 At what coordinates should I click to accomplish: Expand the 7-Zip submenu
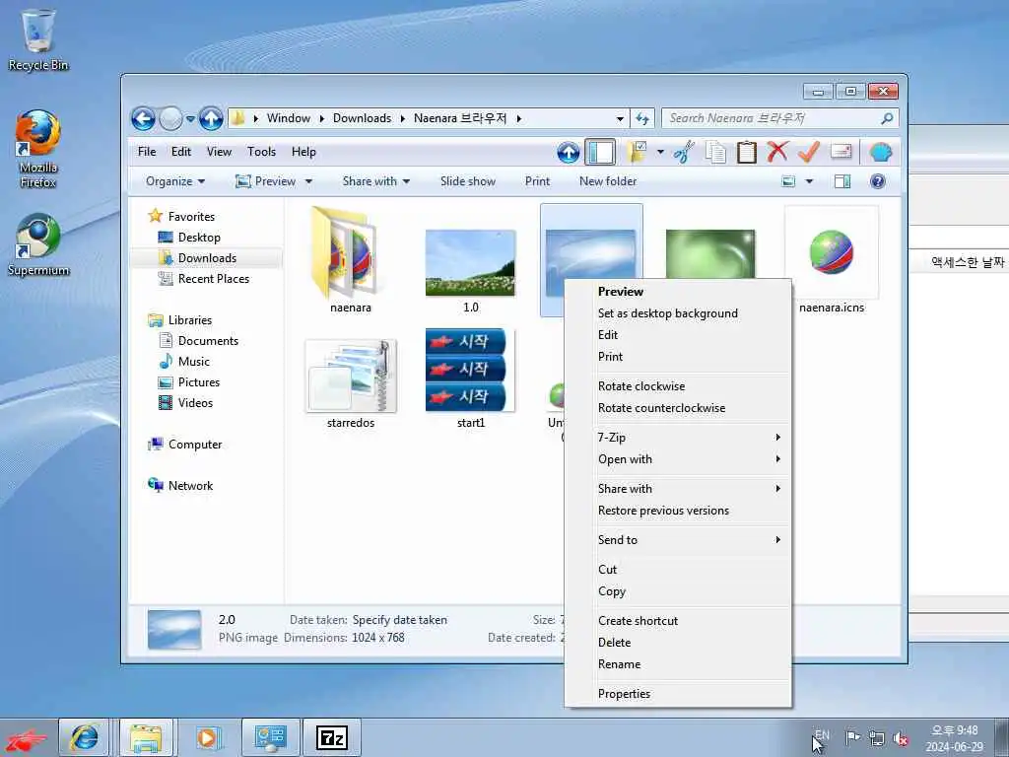pyautogui.click(x=678, y=438)
